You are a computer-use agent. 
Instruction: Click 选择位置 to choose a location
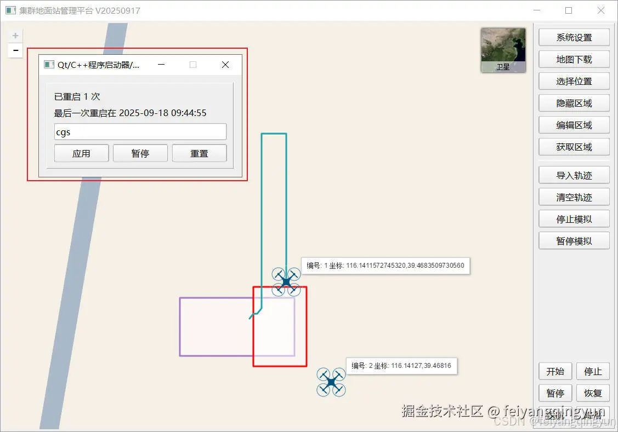point(574,81)
